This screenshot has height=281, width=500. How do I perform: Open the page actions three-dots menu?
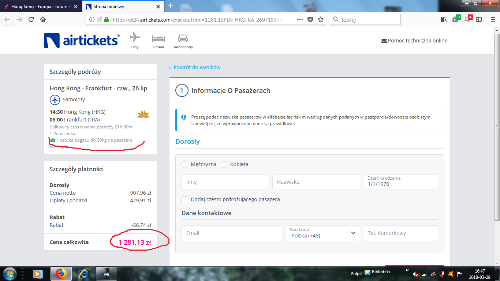point(300,20)
